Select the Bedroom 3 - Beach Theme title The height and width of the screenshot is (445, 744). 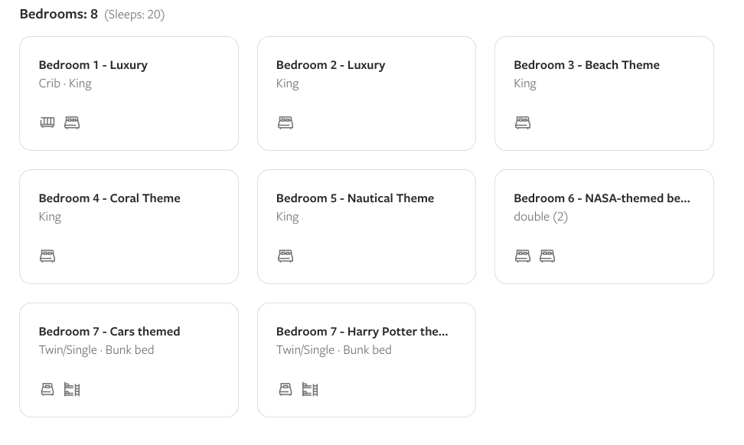(x=586, y=65)
